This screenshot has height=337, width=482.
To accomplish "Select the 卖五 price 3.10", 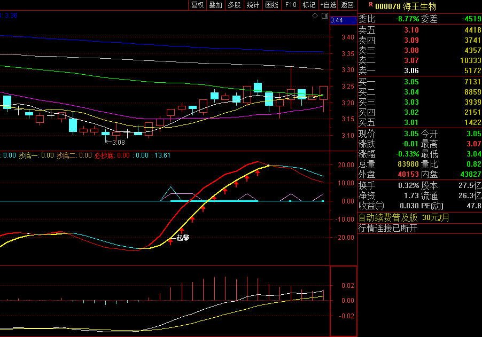I will [411, 30].
